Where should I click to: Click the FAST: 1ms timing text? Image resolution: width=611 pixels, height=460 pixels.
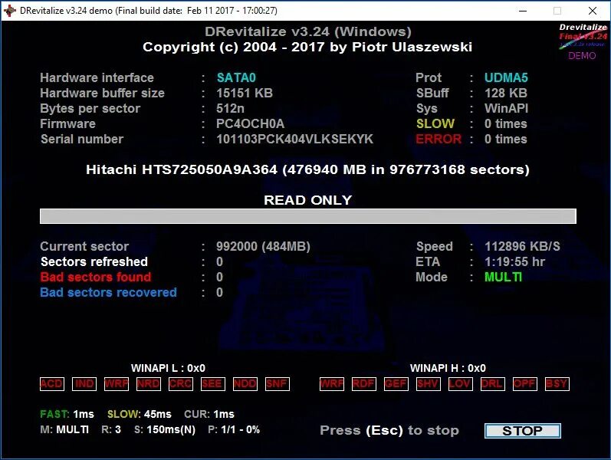click(x=67, y=414)
